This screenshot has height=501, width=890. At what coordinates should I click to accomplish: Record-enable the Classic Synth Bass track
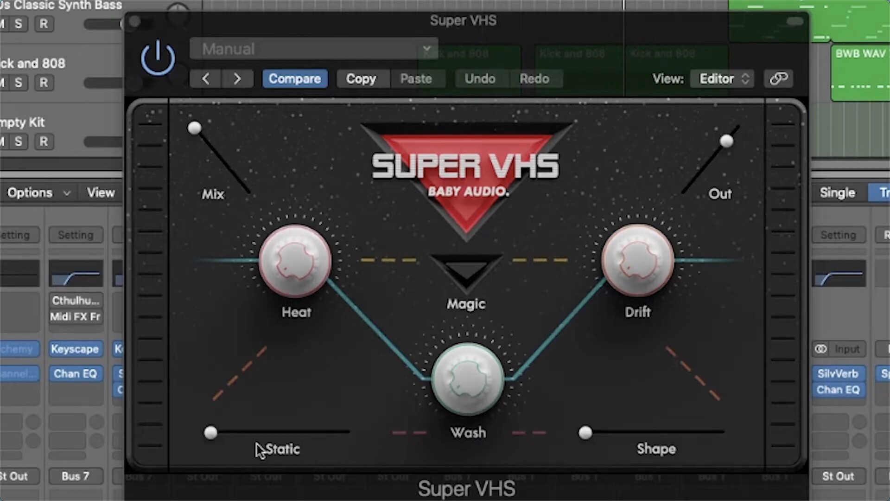pos(44,24)
